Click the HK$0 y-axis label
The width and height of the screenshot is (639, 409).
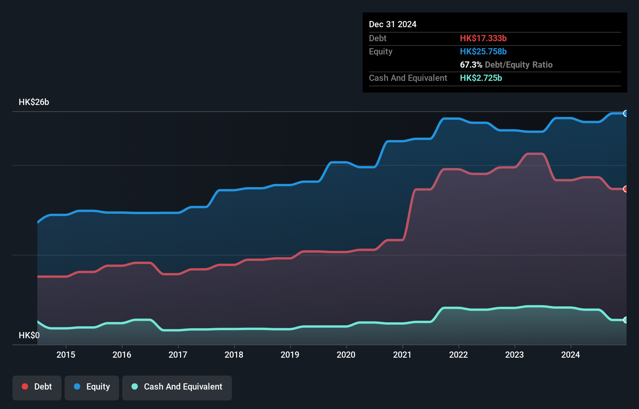(x=29, y=335)
